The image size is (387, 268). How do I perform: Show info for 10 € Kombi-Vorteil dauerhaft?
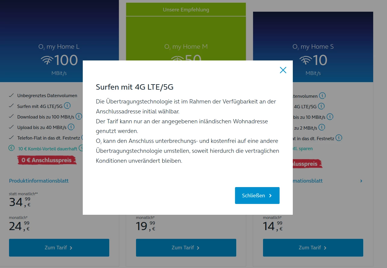tap(81, 148)
